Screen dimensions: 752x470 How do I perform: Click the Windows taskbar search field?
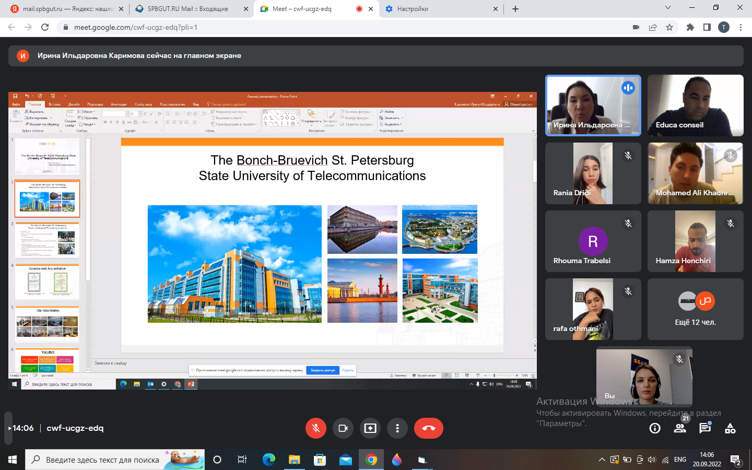pyautogui.click(x=102, y=460)
